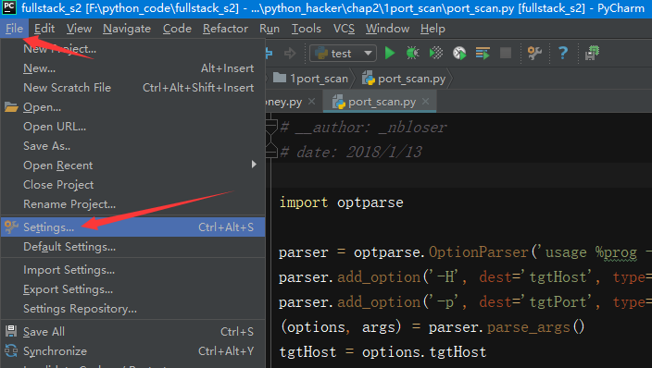Viewport: 652px width, 368px height.
Task: Expand Open Recent submenu
Action: [133, 166]
